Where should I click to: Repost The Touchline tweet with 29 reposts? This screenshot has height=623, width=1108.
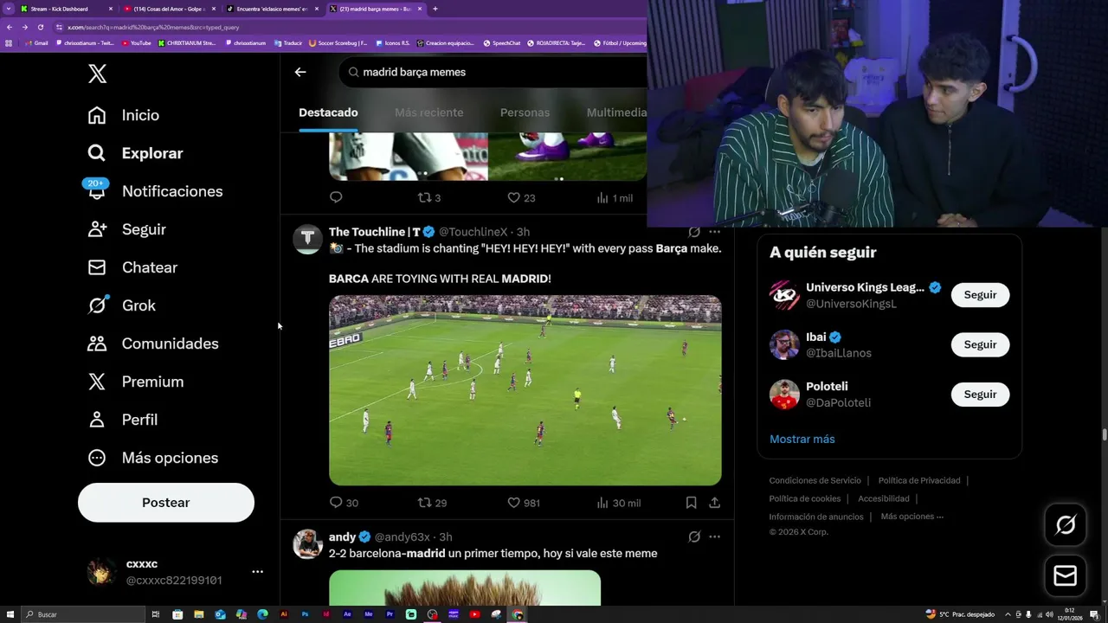click(432, 503)
